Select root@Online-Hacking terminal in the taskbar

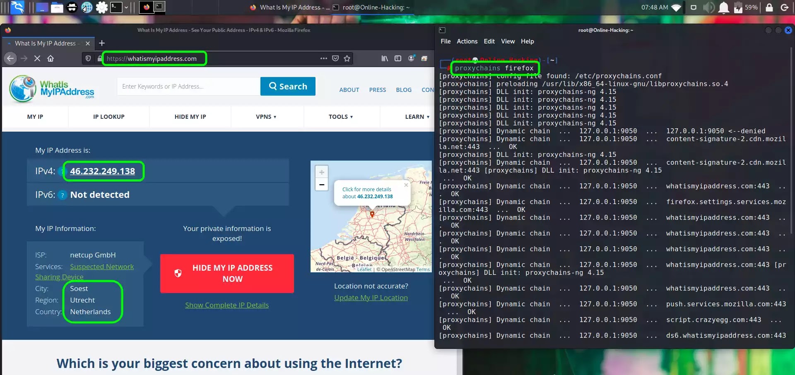[372, 7]
